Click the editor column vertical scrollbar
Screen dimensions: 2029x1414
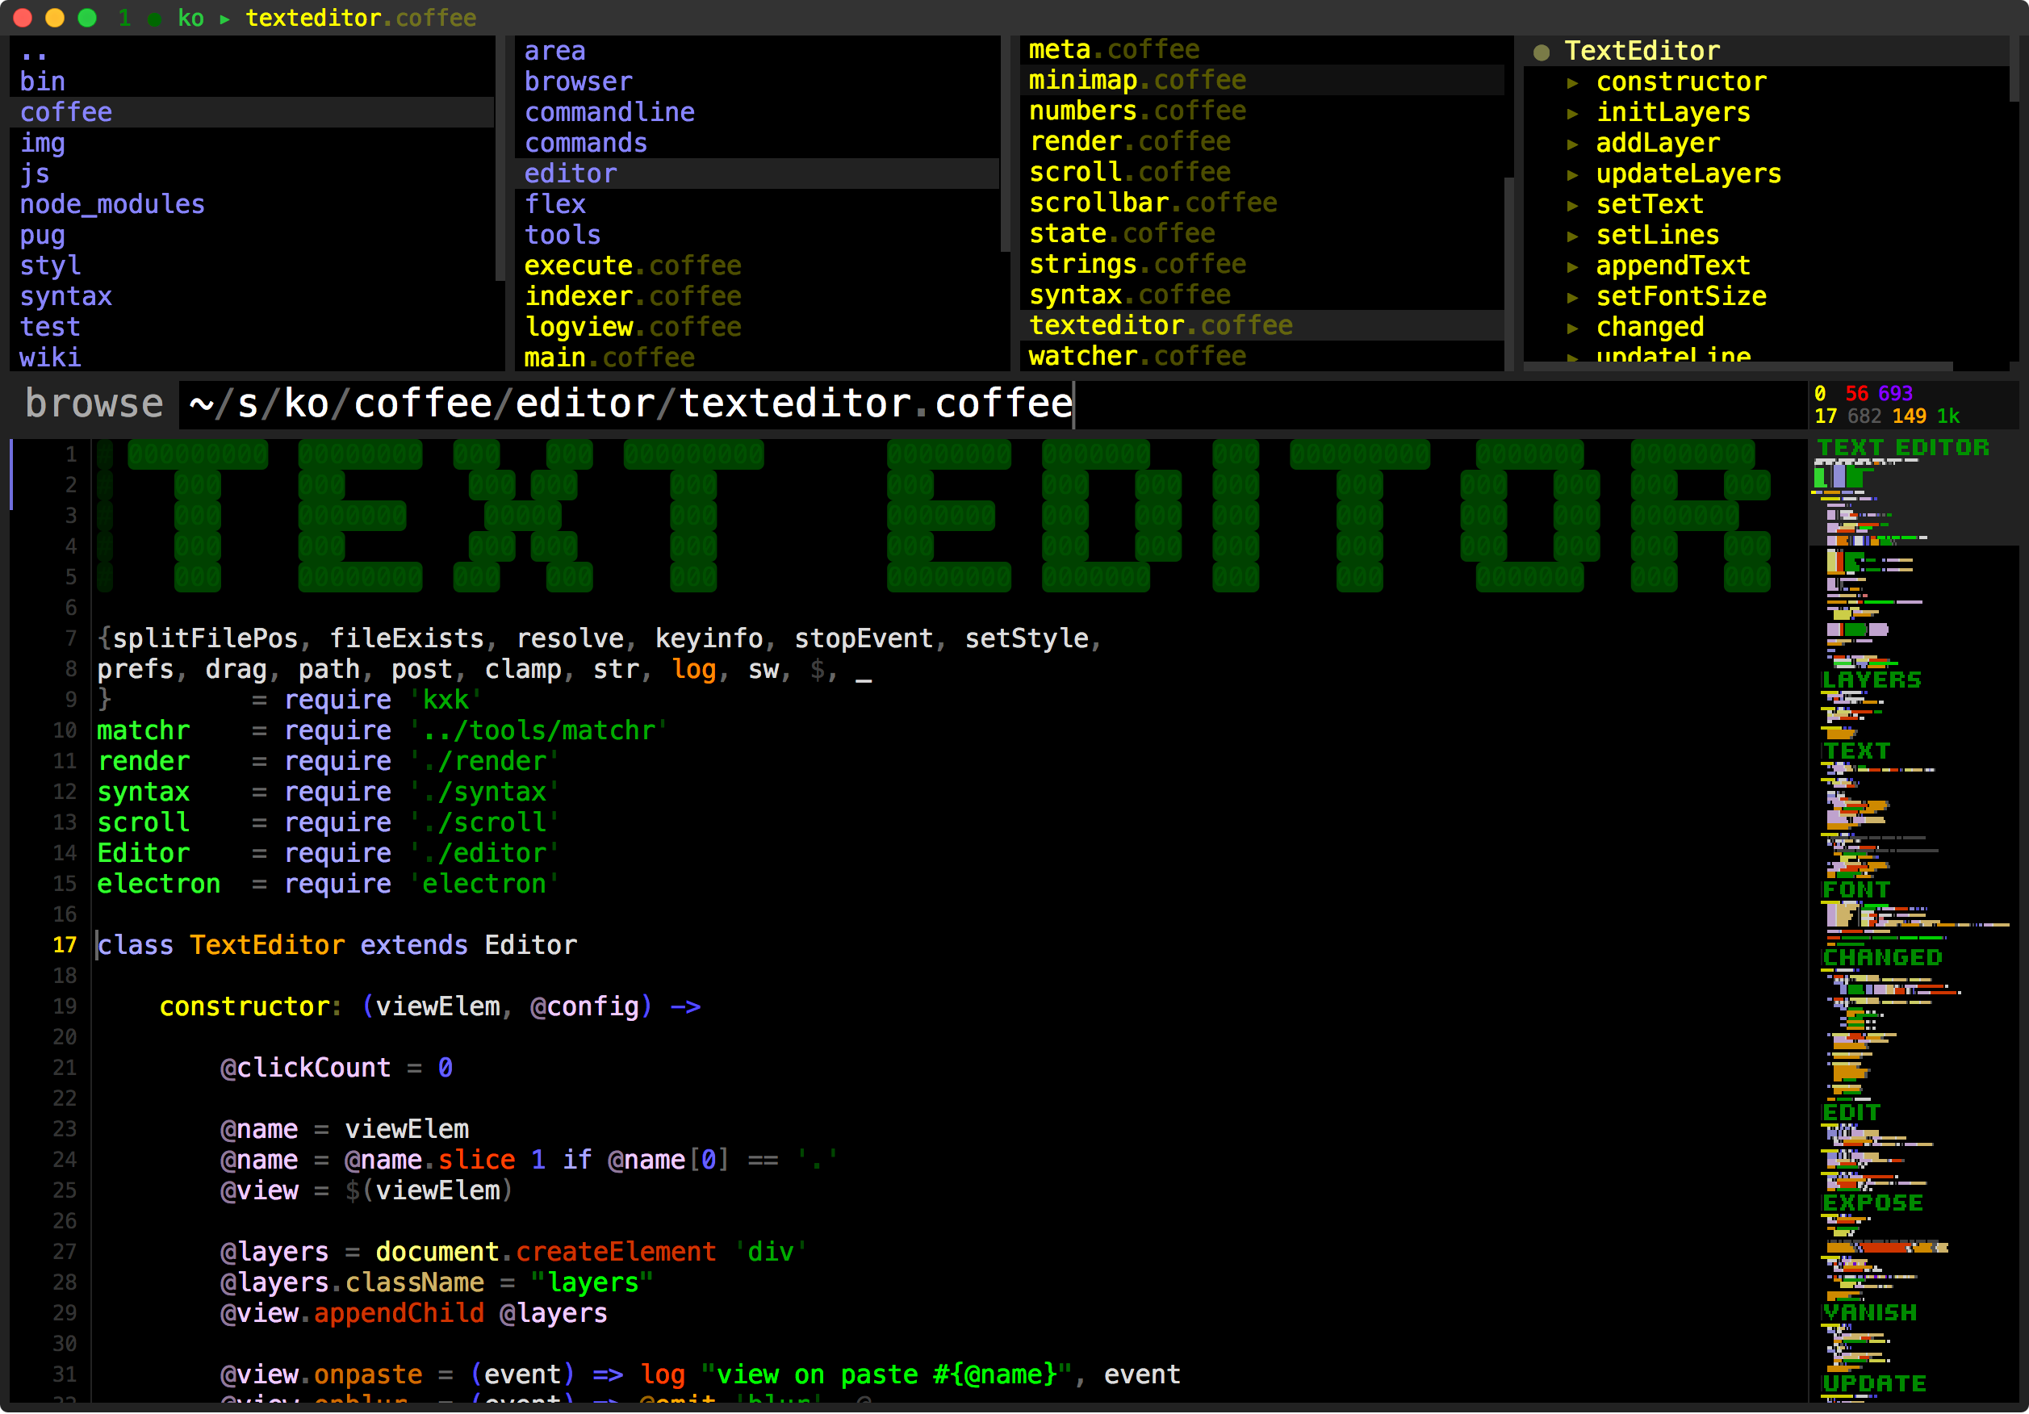(x=1005, y=144)
